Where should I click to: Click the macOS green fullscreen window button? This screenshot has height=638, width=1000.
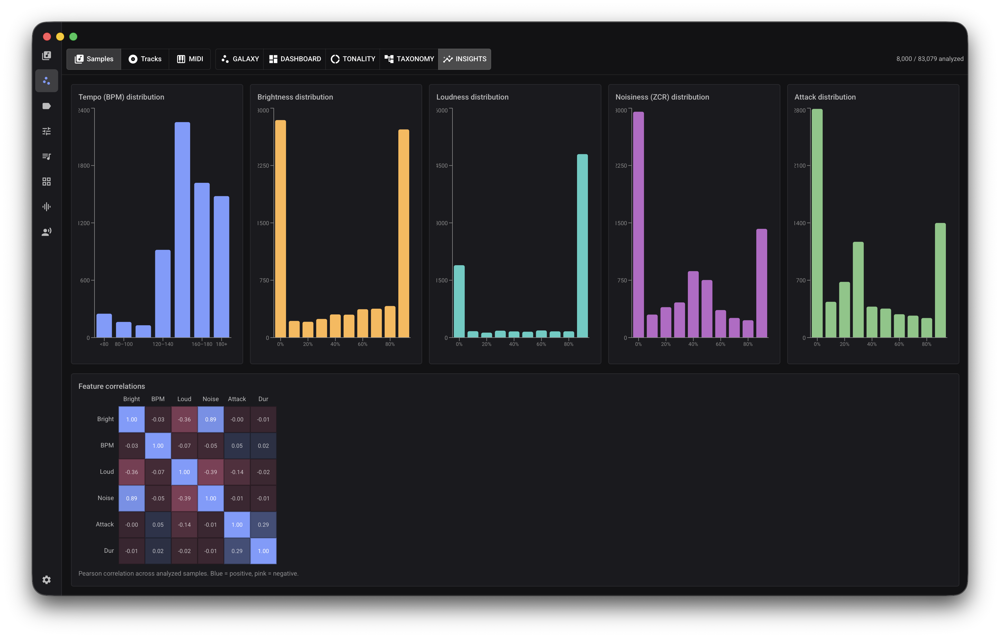click(74, 37)
